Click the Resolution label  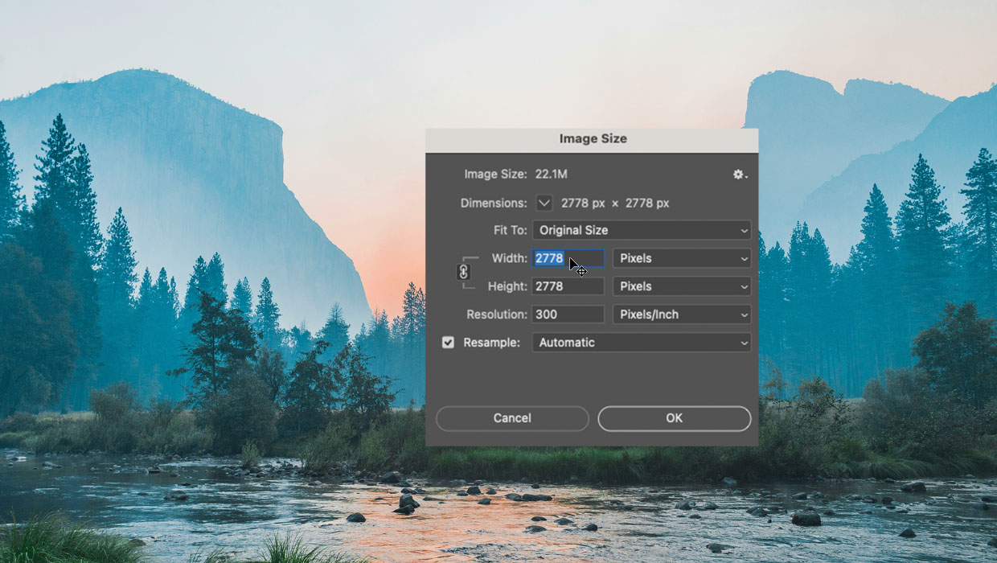(497, 314)
